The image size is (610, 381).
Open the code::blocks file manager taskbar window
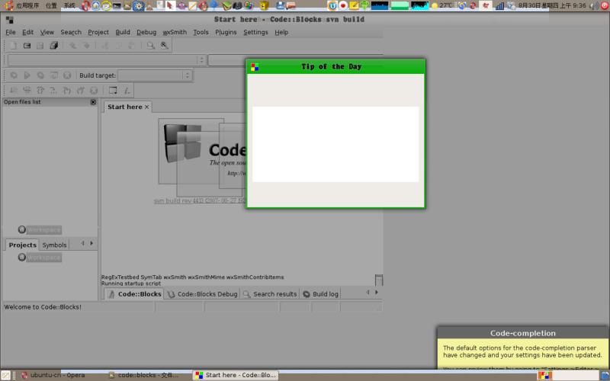144,375
